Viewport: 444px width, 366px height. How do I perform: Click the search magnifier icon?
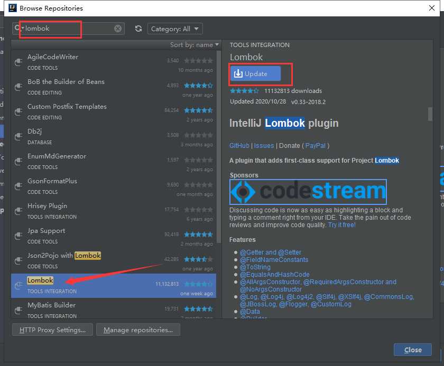coord(17,28)
